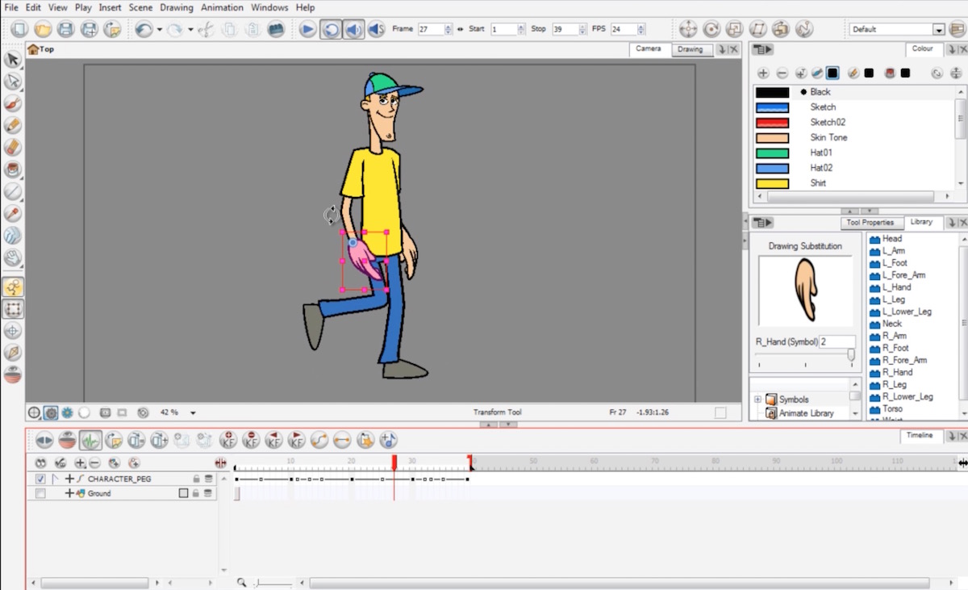
Task: Select the Transform tool in the left toolbar
Action: (13, 287)
